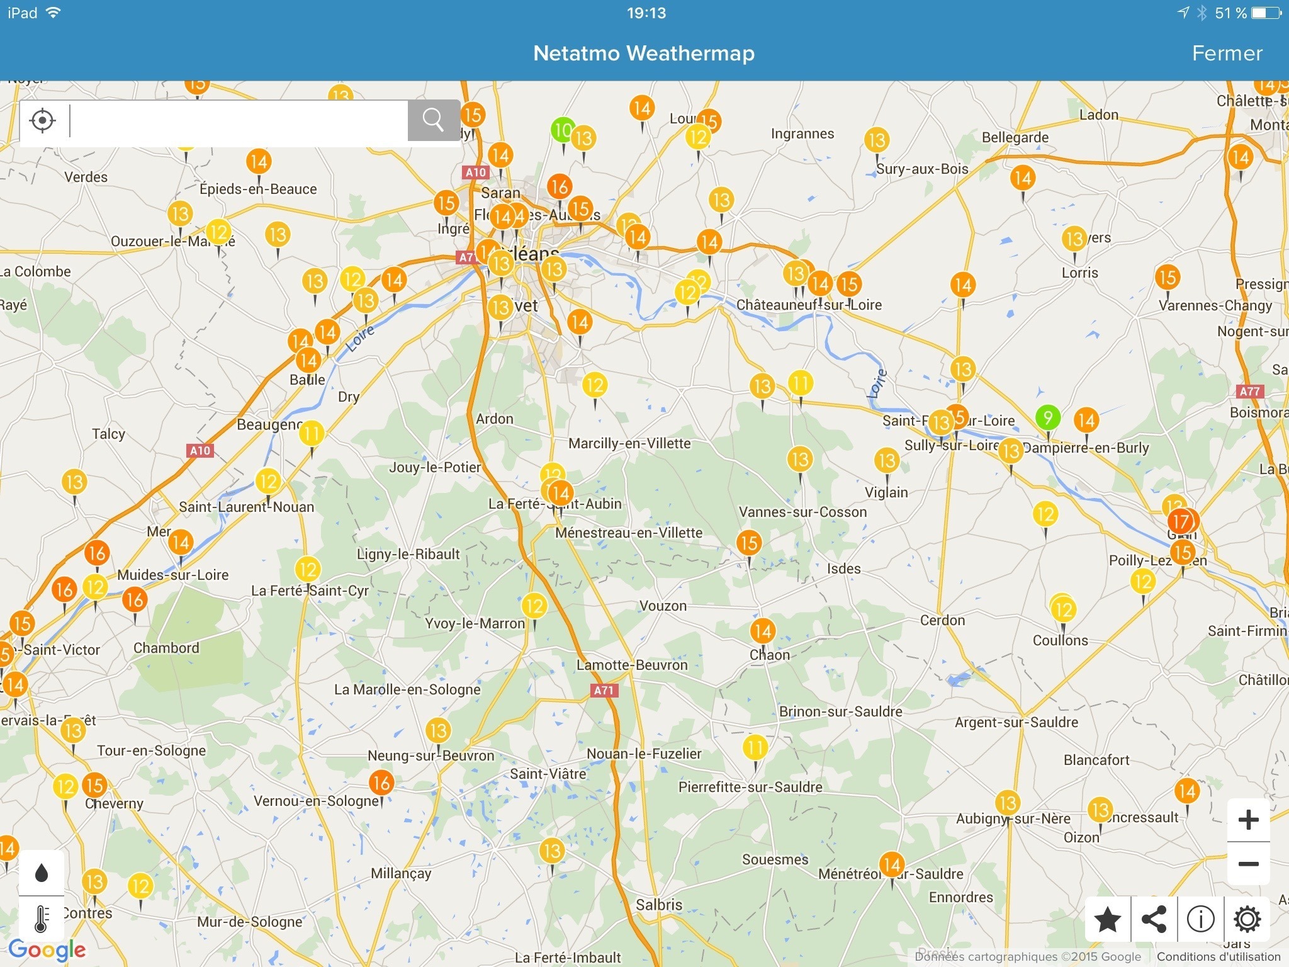Image resolution: width=1289 pixels, height=967 pixels.
Task: Click the Google logo
Action: tap(47, 950)
